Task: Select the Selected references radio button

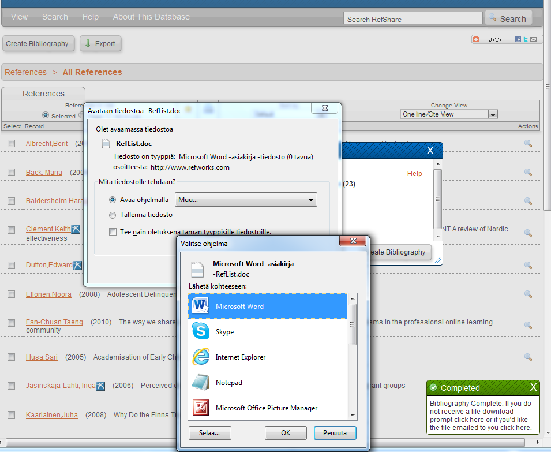Action: coord(46,115)
